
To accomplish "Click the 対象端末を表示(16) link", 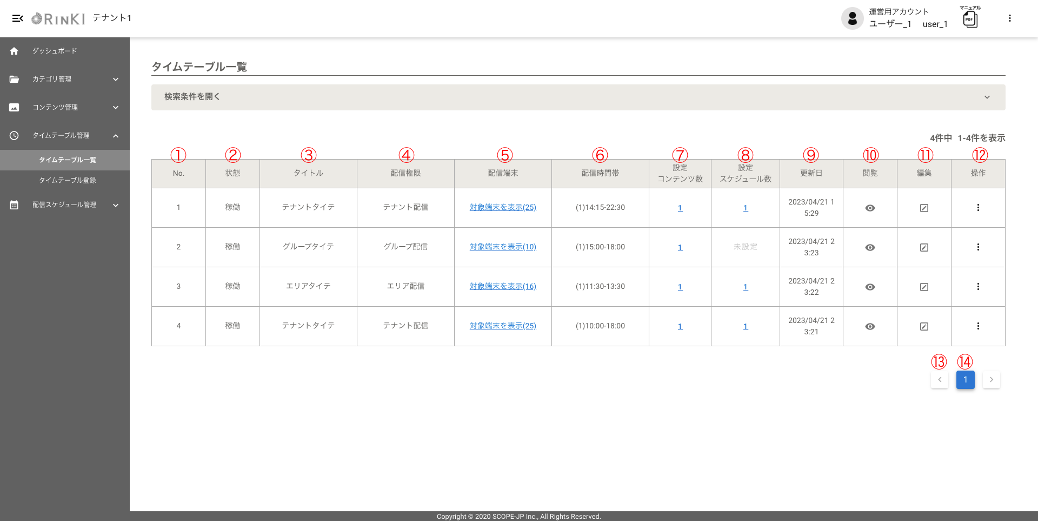I will 503,286.
